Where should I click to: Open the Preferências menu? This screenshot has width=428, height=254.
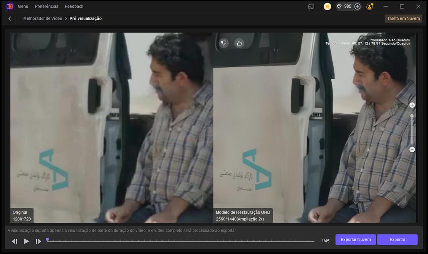coord(46,6)
